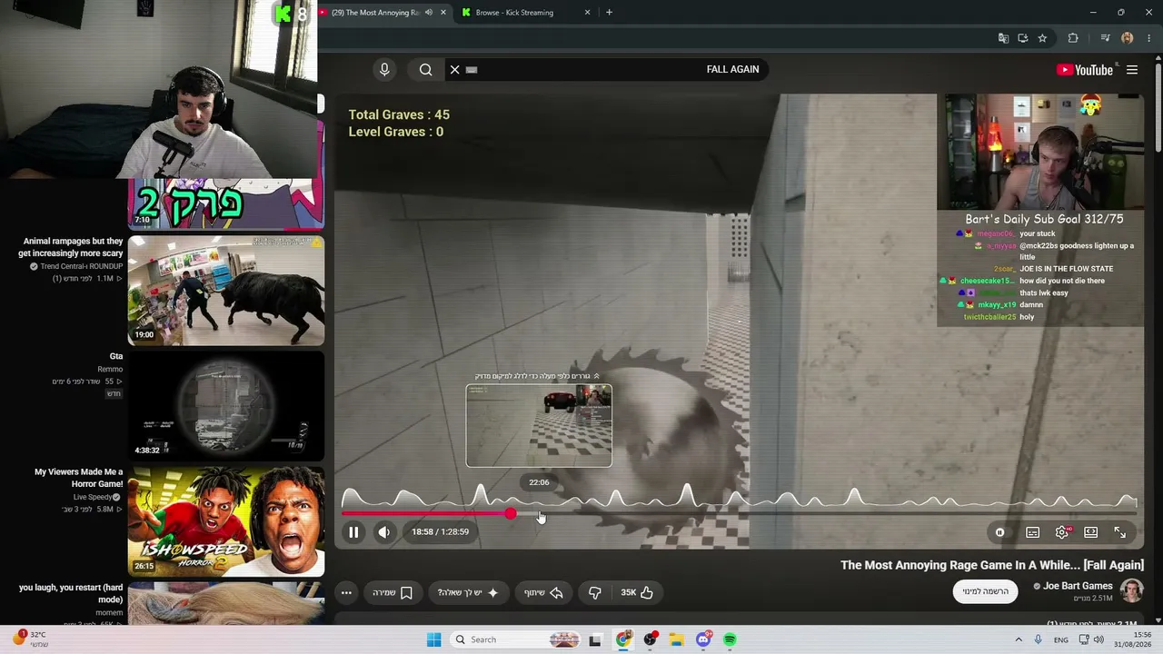Click the ENG language indicator
This screenshot has height=654, width=1163.
click(1061, 639)
